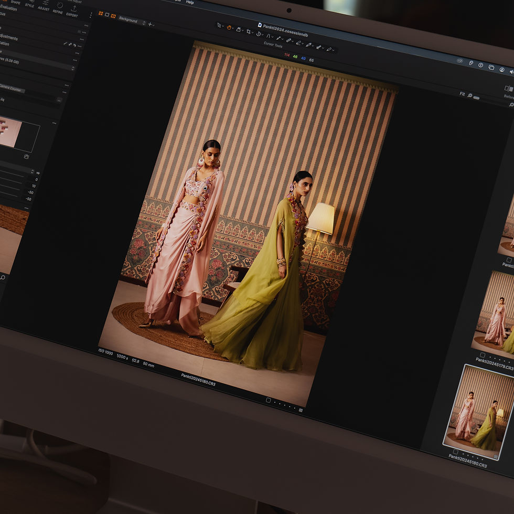Open the SHAPE tool tab
Image resolution: width=514 pixels, height=514 pixels.
pos(15,2)
